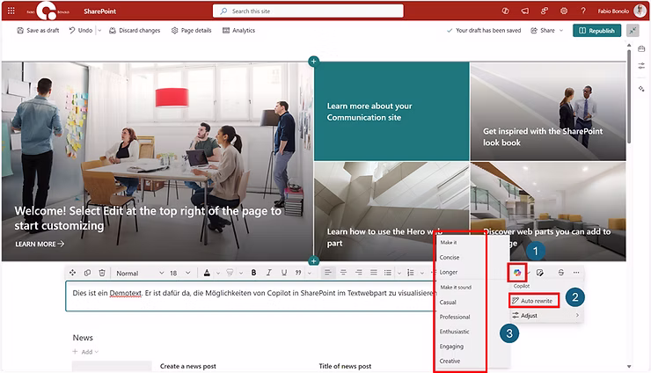651x373 pixels.
Task: Choose the Professional tone
Action: (x=455, y=317)
